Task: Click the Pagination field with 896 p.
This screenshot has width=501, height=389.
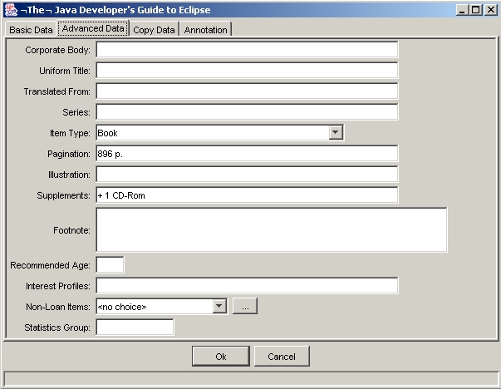Action: coord(247,154)
